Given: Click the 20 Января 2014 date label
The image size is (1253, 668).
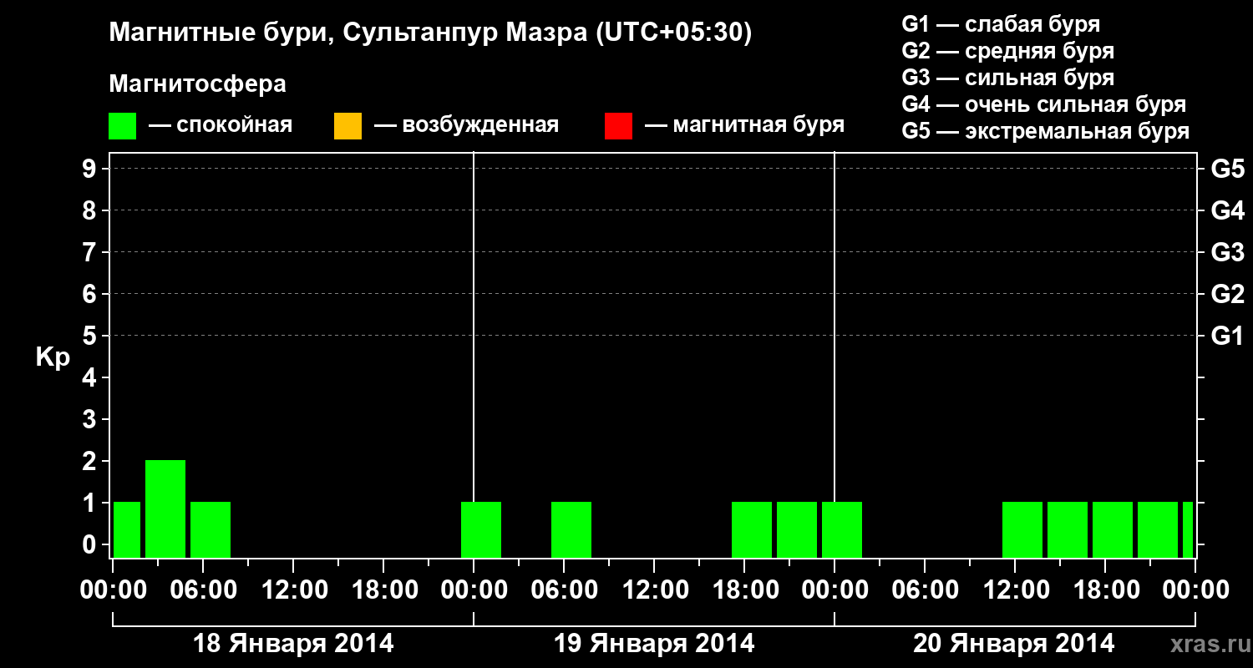Looking at the screenshot, I should click(x=1013, y=644).
